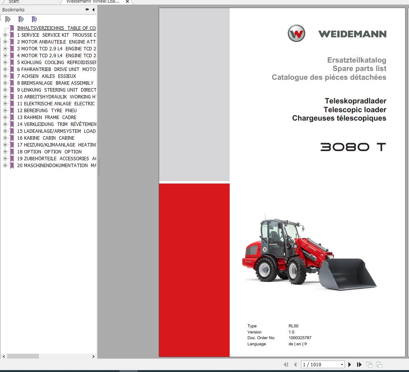Image resolution: width=409 pixels, height=372 pixels.
Task: Open bookmark 9 LENKUNG STEERING UNIT
Action: pyautogui.click(x=56, y=90)
